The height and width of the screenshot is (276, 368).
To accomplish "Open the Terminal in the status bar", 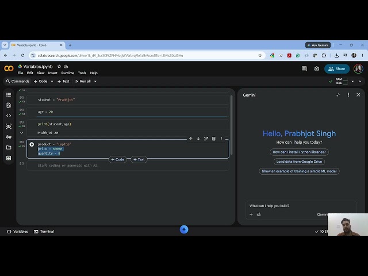I will click(44, 232).
